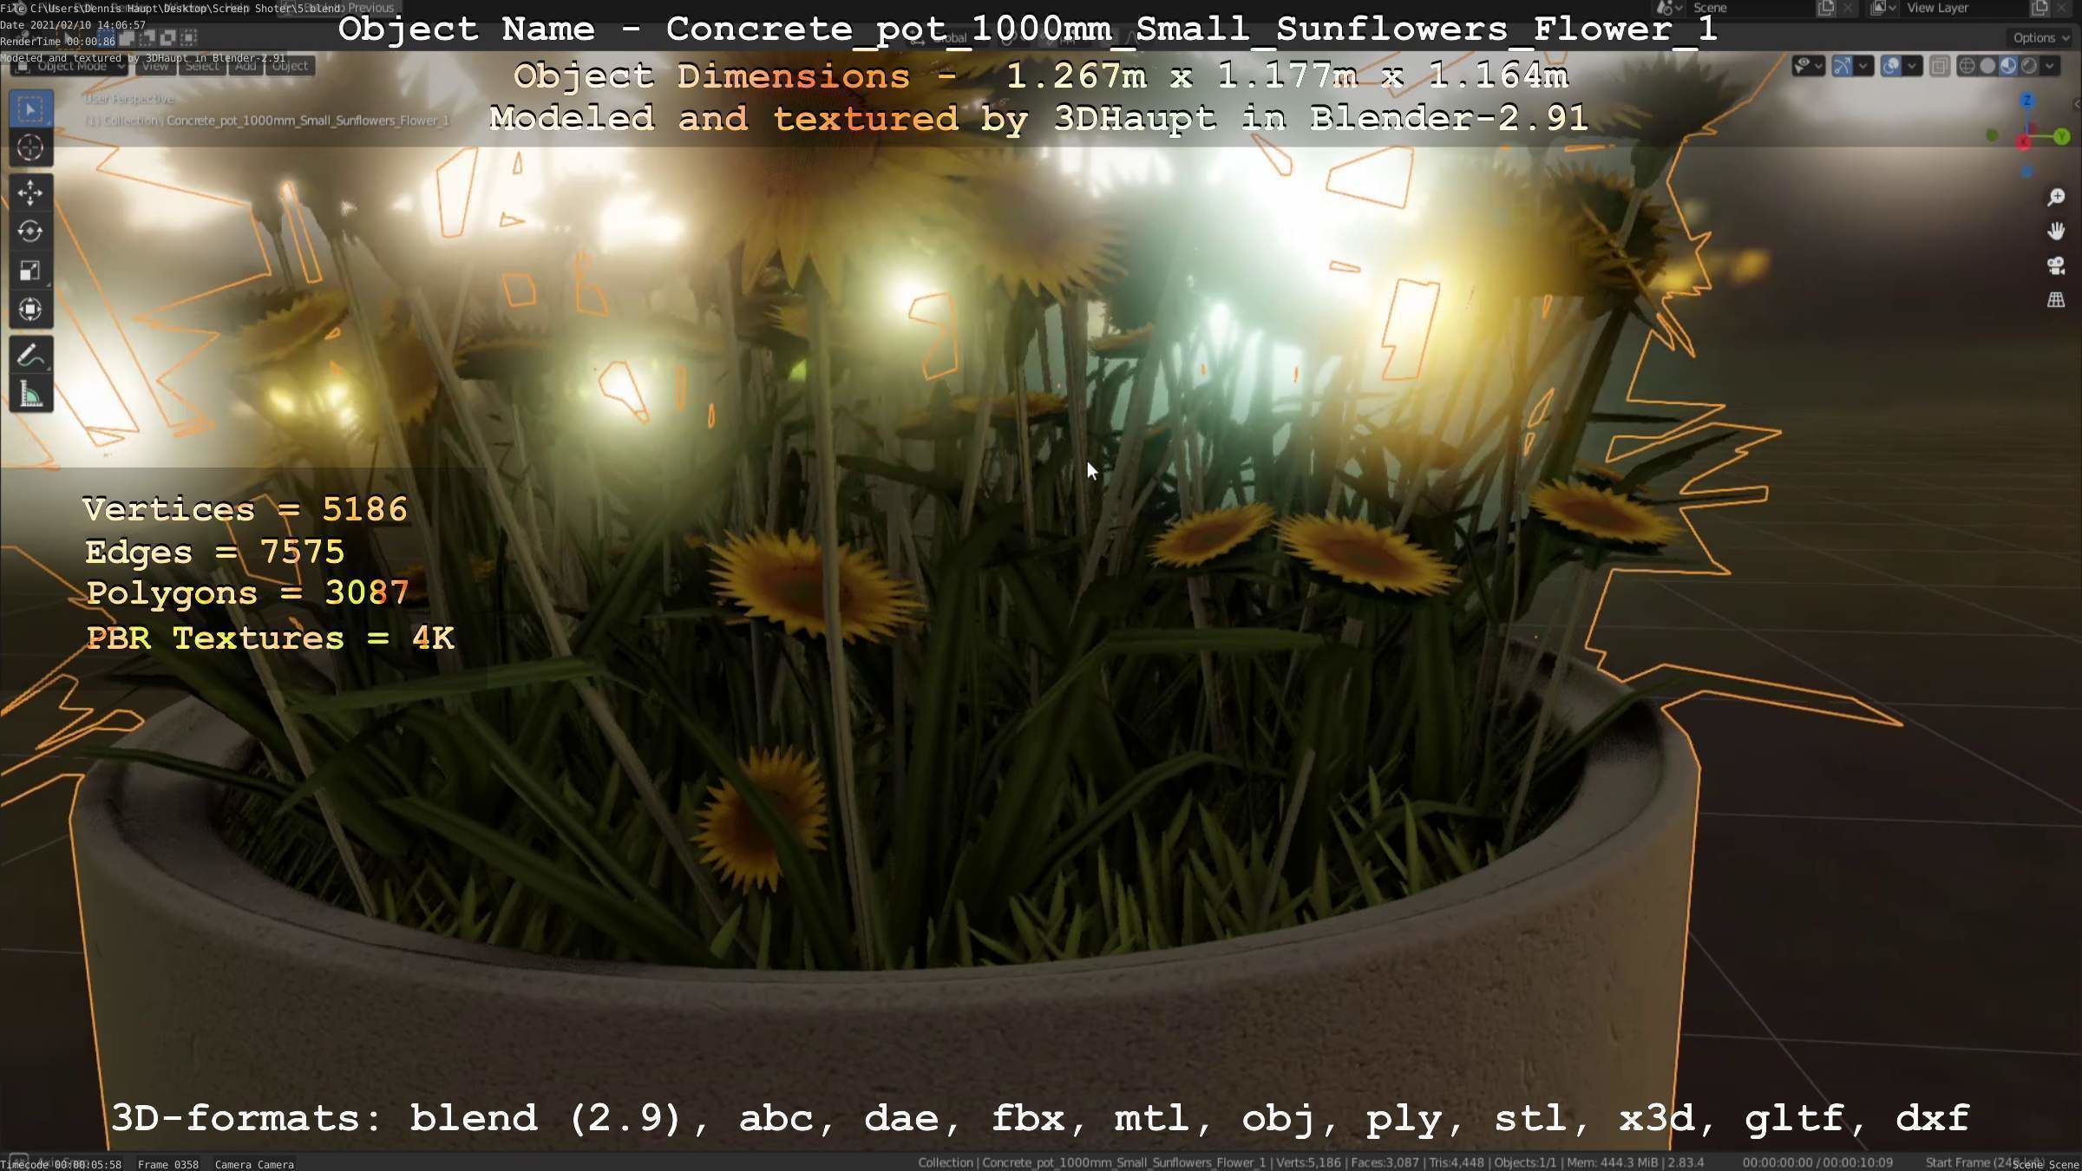This screenshot has height=1171, width=2082.
Task: Activate the Move tool
Action: (30, 193)
